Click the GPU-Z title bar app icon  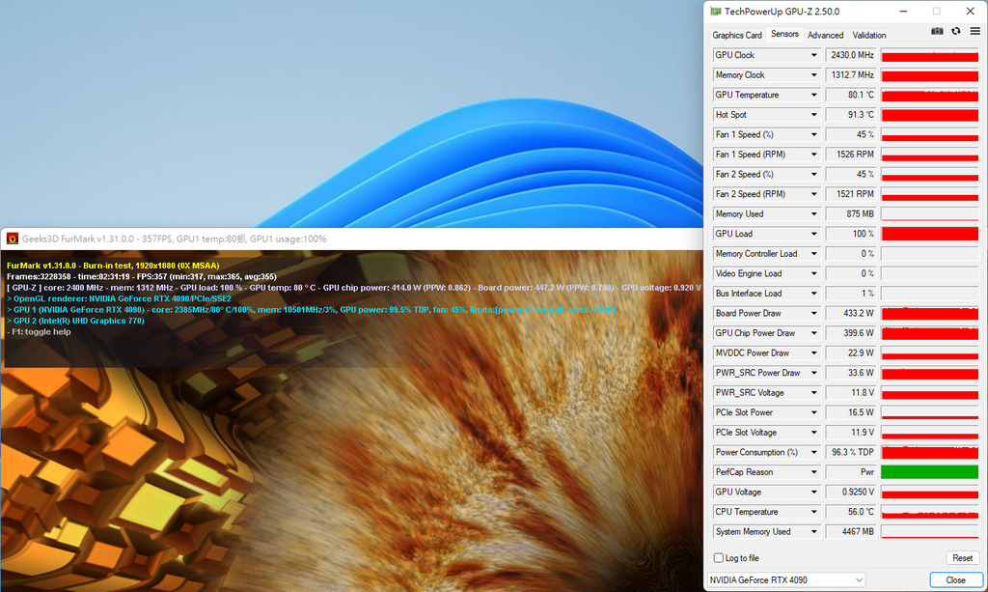(x=715, y=12)
